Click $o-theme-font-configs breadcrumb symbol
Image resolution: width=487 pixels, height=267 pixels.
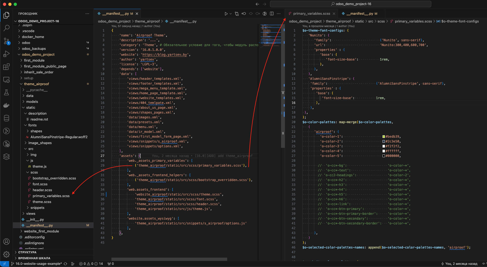(458, 21)
